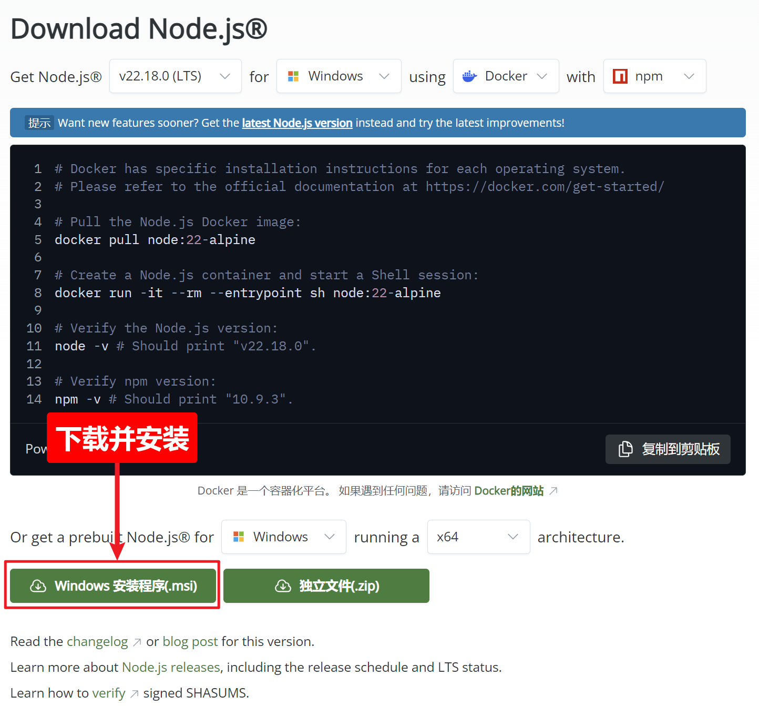Click cloud download icon on zip button
759x706 pixels.
pos(283,586)
